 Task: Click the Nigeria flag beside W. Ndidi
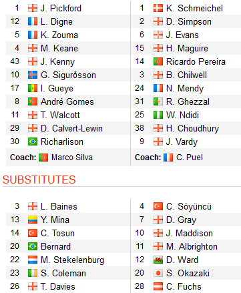coord(158,115)
